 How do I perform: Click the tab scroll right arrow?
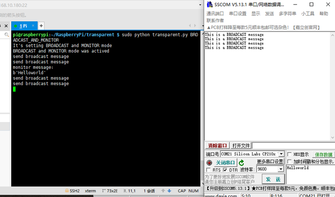coord(195,26)
